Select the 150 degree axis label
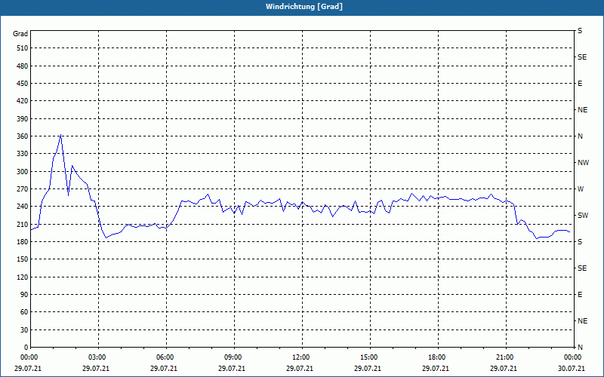 tap(23, 259)
